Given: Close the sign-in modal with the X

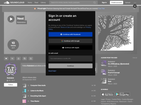Looking at the screenshot, I should click(x=135, y=6).
